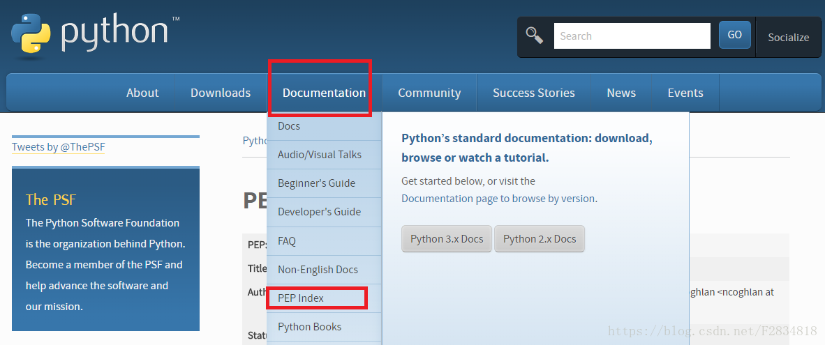Click the Python 2.x Docs button
Screen dimensions: 825x345
point(540,239)
